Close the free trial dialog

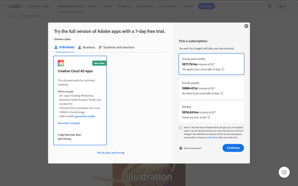click(246, 26)
